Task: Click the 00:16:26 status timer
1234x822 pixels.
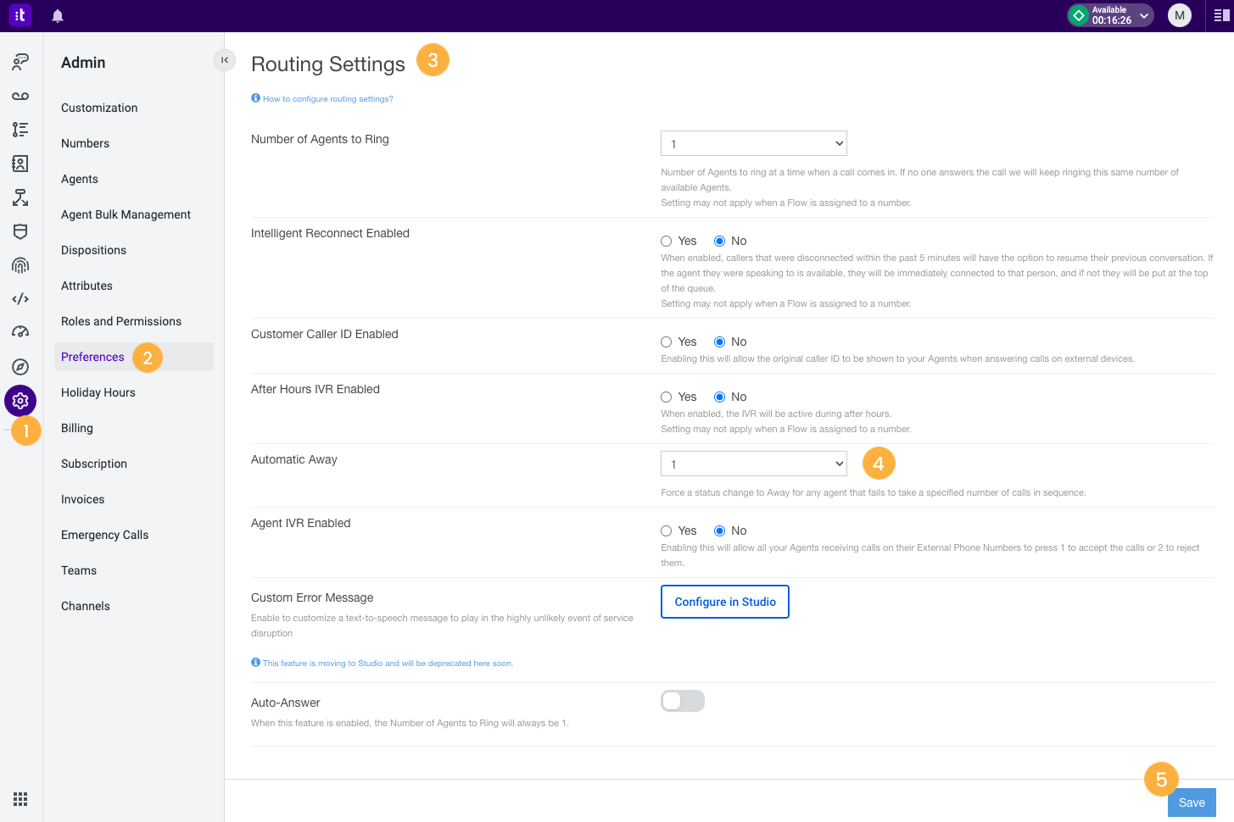Action: tap(1112, 20)
